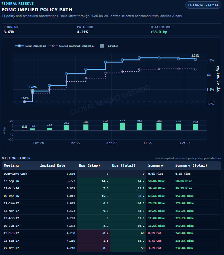Screen dimensions: 224x255
Task: Sort by the Meeting column header
Action: tap(11, 165)
